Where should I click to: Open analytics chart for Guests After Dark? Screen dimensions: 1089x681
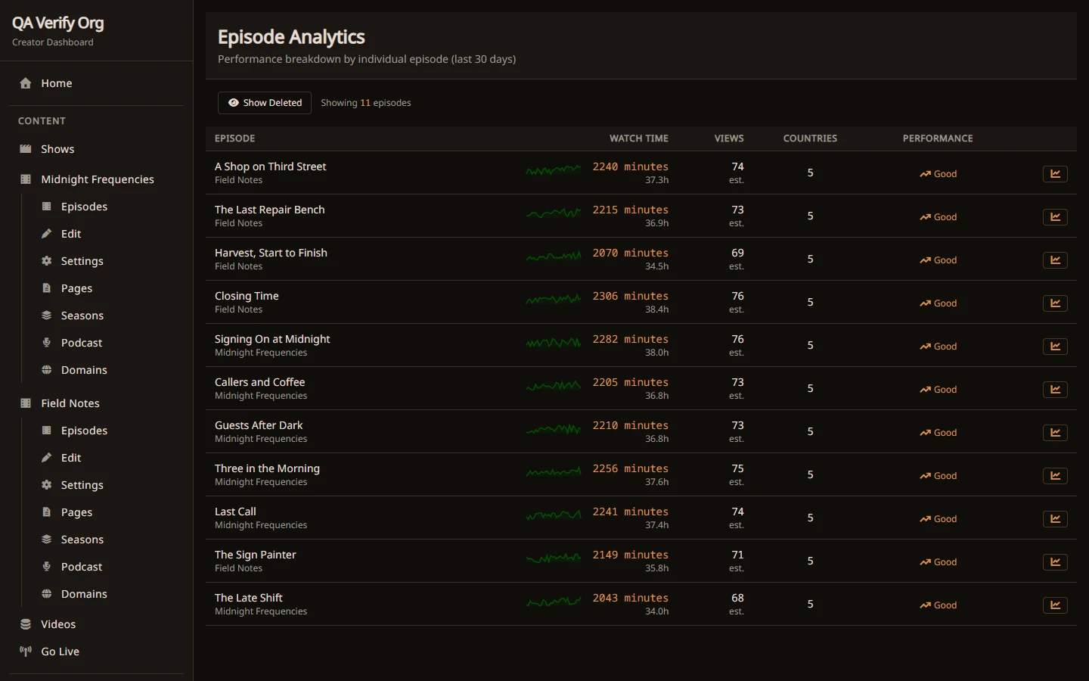pyautogui.click(x=1055, y=433)
